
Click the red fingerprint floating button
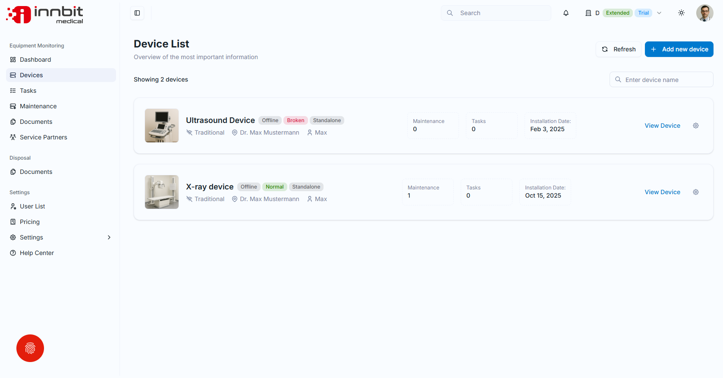point(30,348)
